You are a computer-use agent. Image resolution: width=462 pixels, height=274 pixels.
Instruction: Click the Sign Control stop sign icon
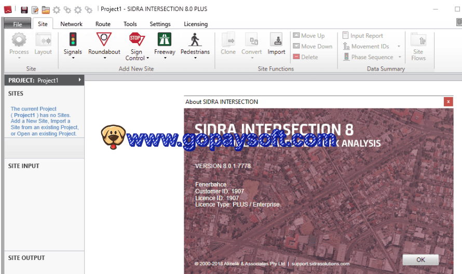tap(136, 39)
